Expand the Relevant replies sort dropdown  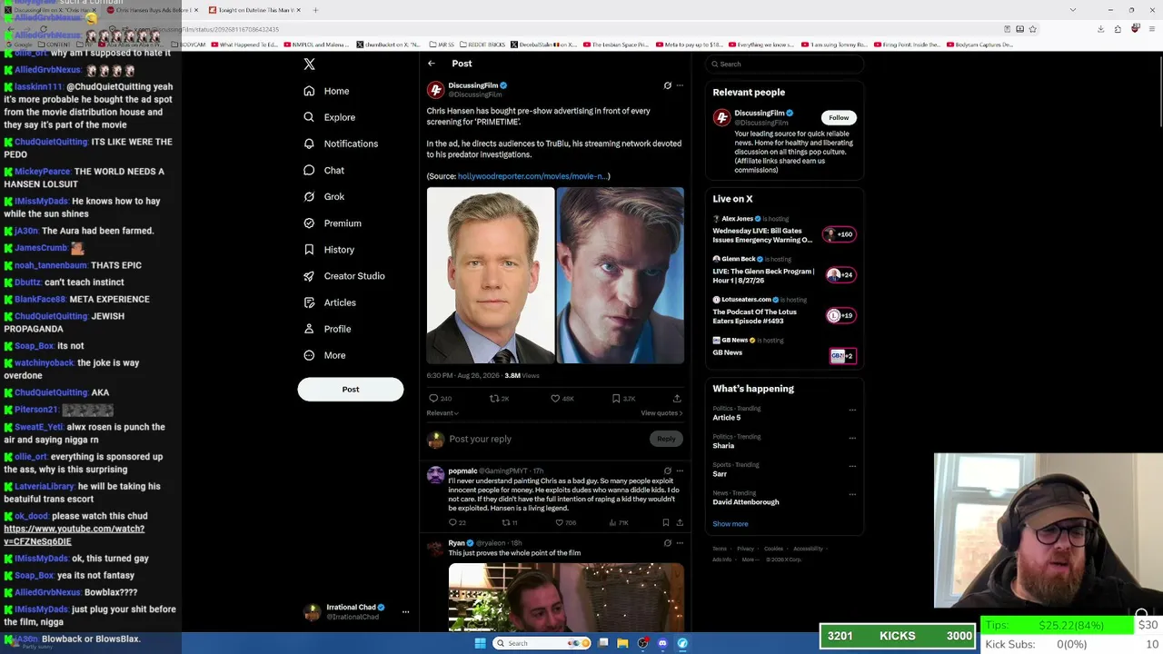(x=442, y=413)
